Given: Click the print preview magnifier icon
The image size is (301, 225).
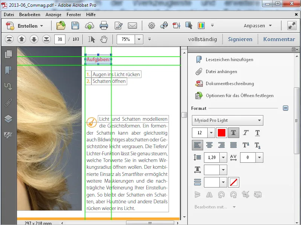Looking at the screenshot, I should tap(164, 25).
